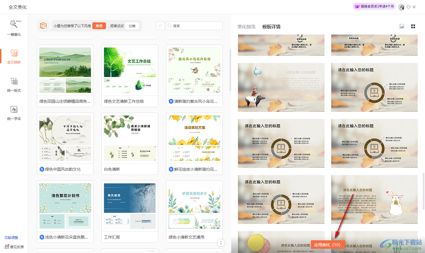The image size is (425, 253).
Task: Click free badge on 清新简约复古风小鸟花 template
Action: (171, 101)
